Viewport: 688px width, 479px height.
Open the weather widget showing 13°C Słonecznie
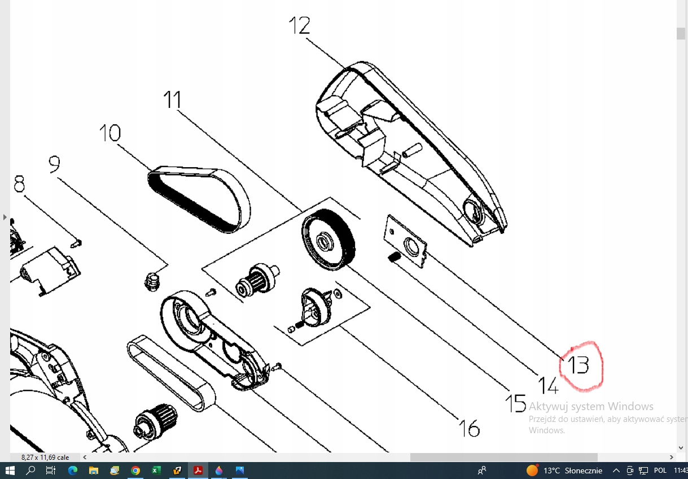click(564, 471)
